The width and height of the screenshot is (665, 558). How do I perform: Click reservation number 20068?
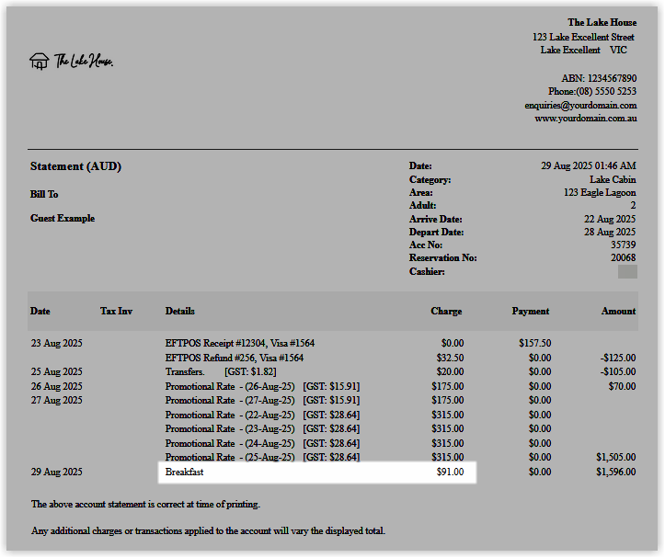(623, 257)
